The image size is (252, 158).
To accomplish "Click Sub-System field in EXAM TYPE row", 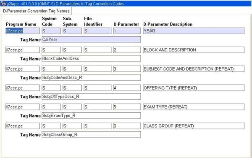I will click(72, 107).
